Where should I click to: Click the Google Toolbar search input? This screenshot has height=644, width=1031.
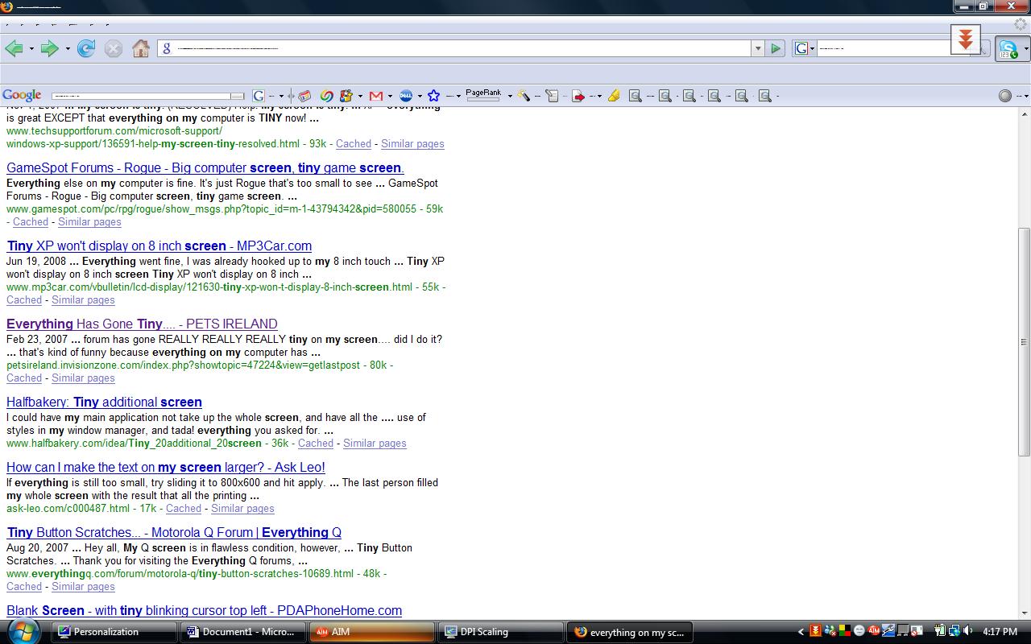pos(142,96)
